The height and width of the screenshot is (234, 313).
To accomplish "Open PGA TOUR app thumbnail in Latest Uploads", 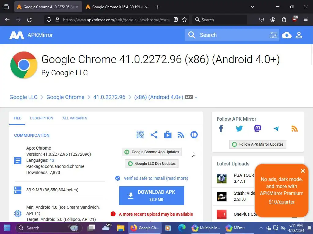I will coord(222,179).
